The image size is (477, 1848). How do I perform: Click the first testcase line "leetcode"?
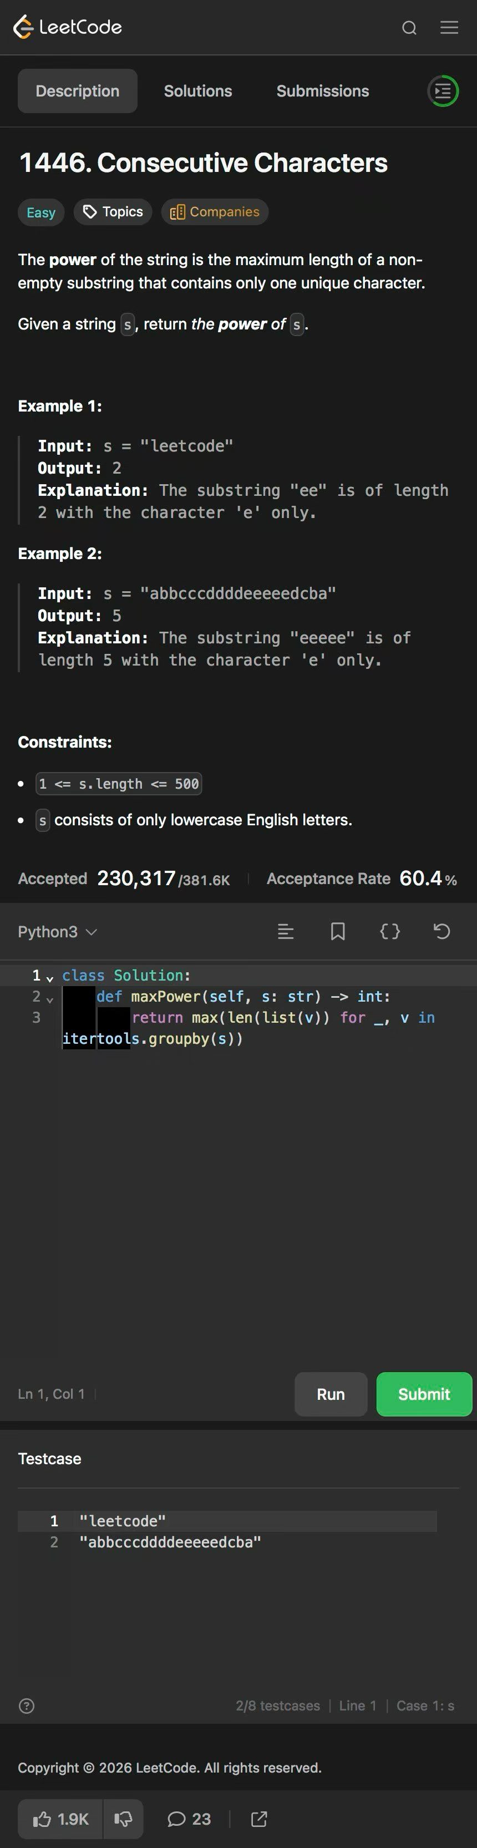pyautogui.click(x=123, y=1520)
